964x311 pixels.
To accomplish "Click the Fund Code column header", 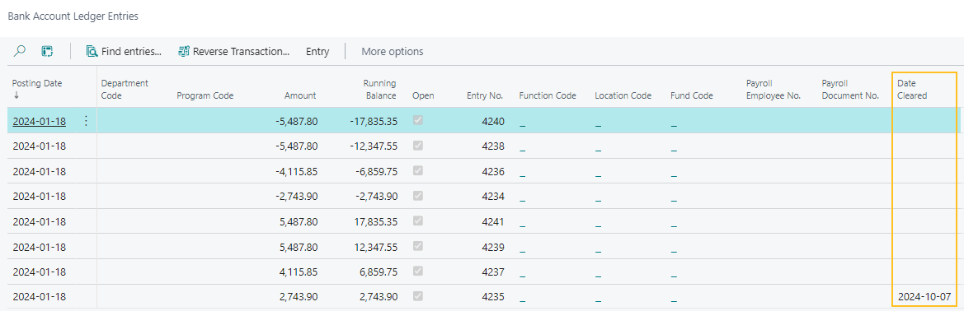I will tap(692, 95).
